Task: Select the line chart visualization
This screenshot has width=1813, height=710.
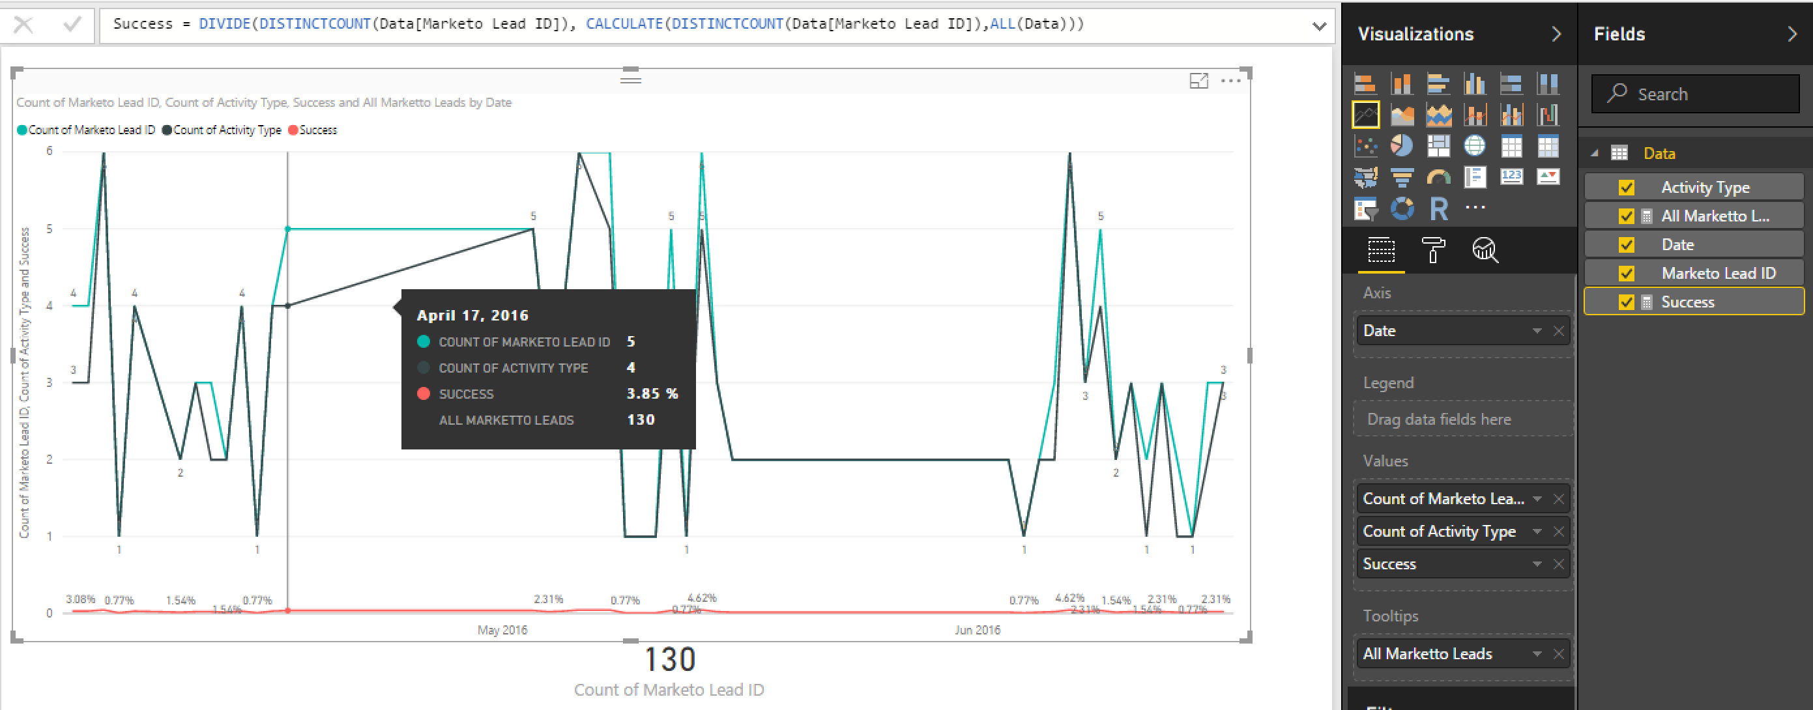Action: 1365,115
